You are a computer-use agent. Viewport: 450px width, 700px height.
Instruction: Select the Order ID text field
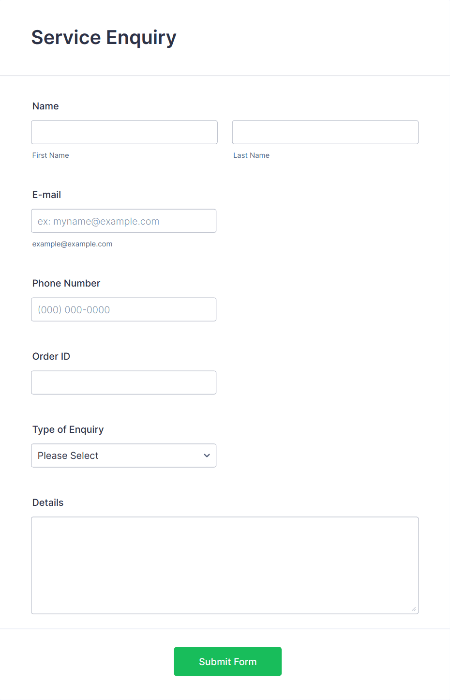[x=124, y=382]
